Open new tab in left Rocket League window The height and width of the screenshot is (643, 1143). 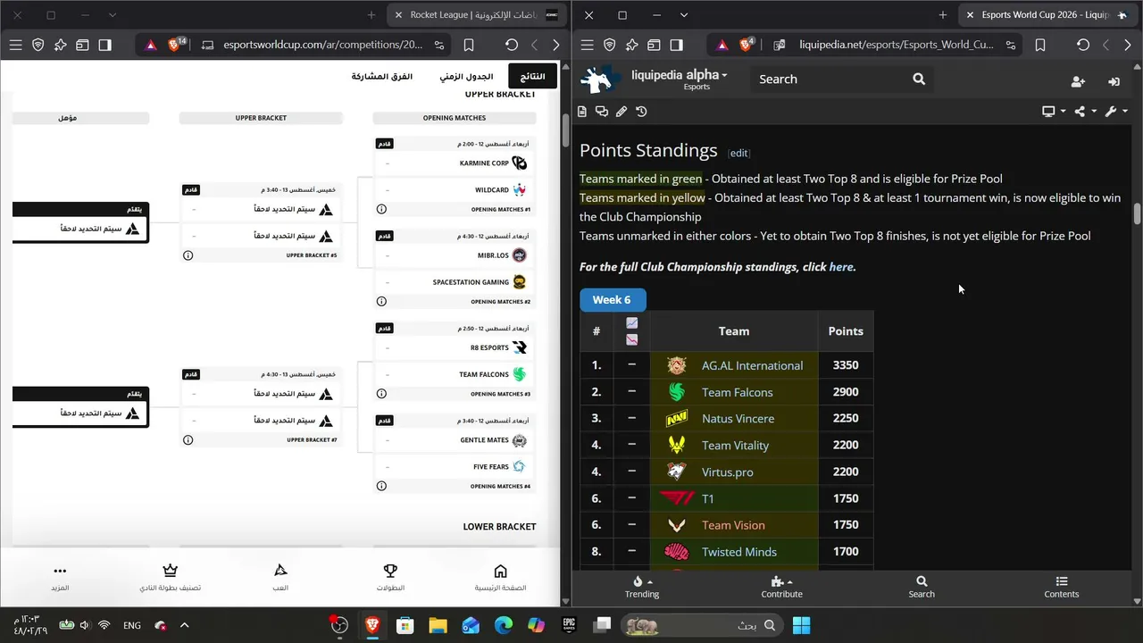click(371, 15)
